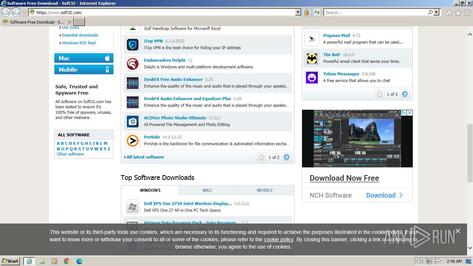Click the search magnifier icon
This screenshot has width=473, height=266.
point(430,13)
